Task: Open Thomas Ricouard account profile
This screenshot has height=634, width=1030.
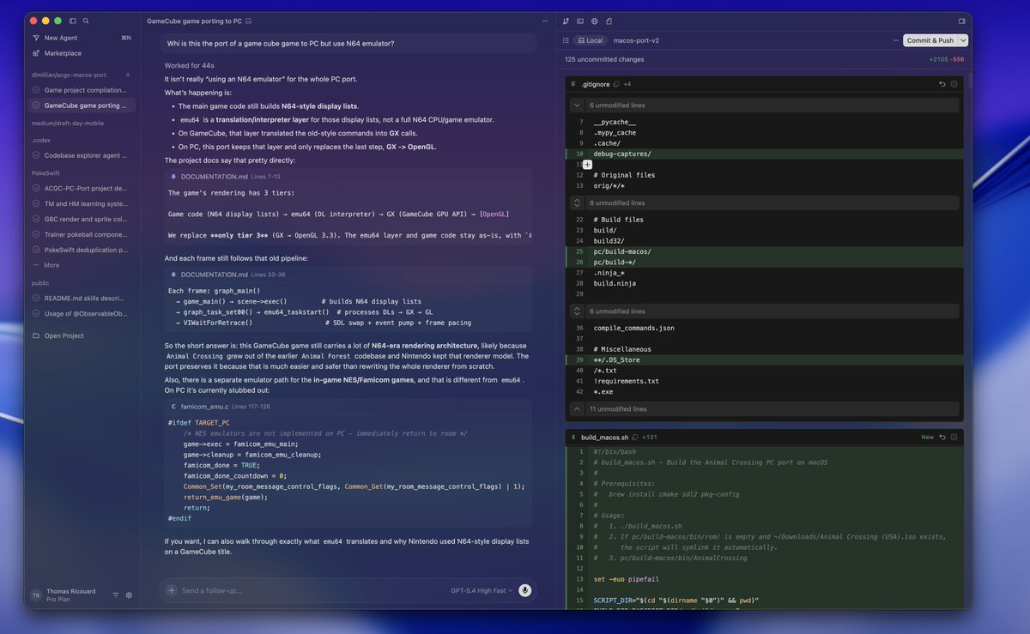Action: coord(64,595)
